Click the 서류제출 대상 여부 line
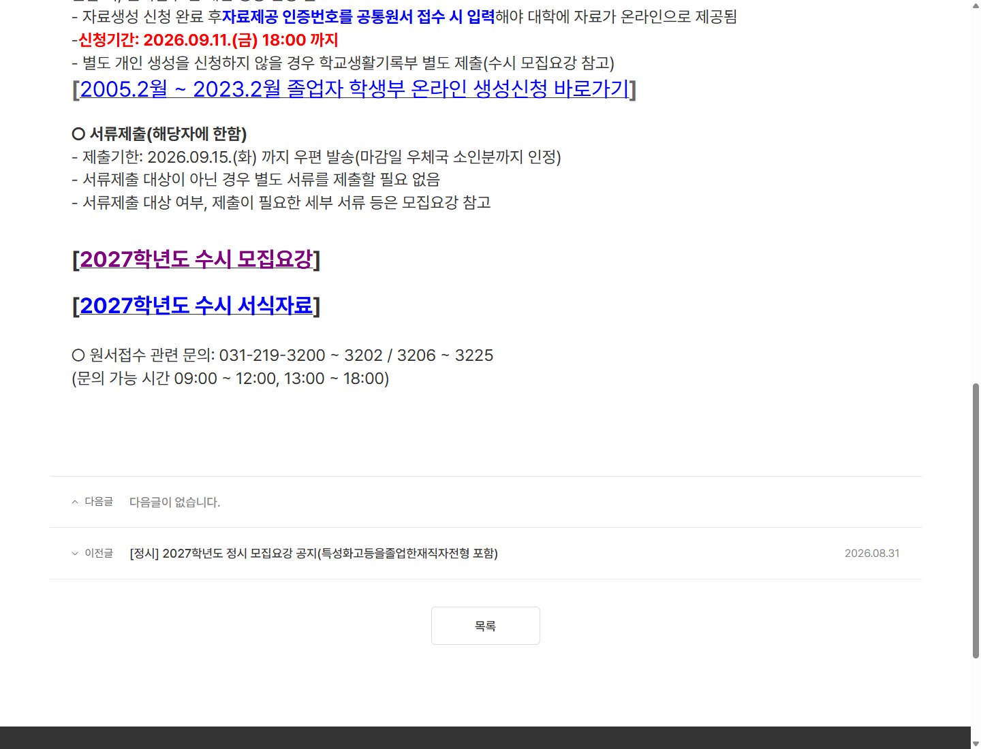 pos(281,203)
